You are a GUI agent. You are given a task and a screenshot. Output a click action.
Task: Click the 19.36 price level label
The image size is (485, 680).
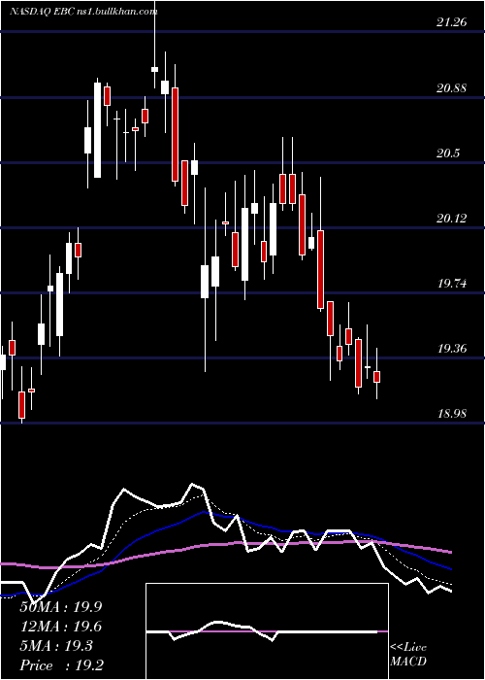coord(452,349)
